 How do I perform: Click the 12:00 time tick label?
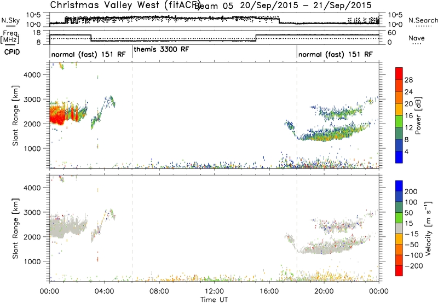pyautogui.click(x=214, y=292)
